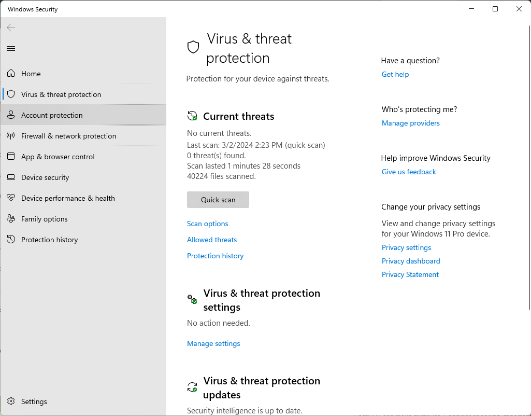Open Home in the sidebar

[83, 74]
